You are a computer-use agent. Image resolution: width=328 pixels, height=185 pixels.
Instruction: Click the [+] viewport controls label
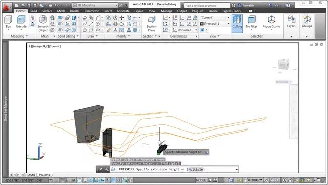pyautogui.click(x=29, y=46)
